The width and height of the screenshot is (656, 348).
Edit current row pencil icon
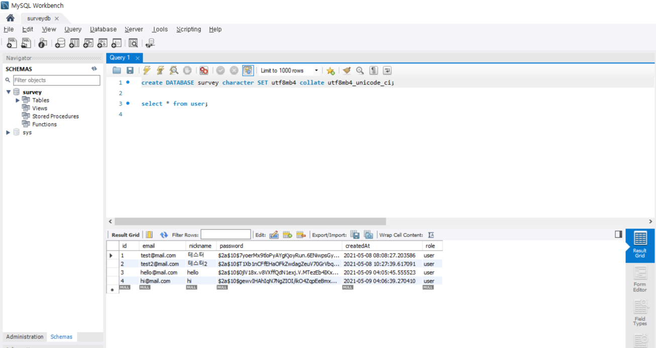point(274,235)
